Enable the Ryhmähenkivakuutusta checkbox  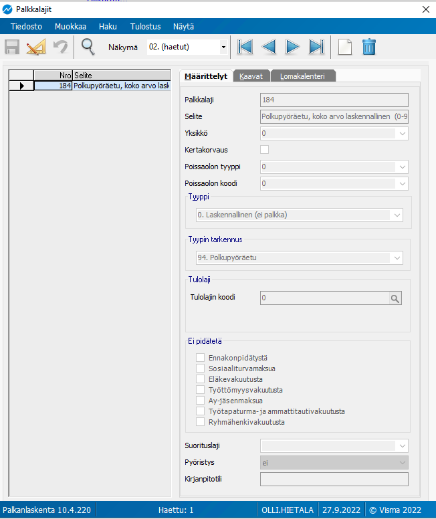pos(201,422)
